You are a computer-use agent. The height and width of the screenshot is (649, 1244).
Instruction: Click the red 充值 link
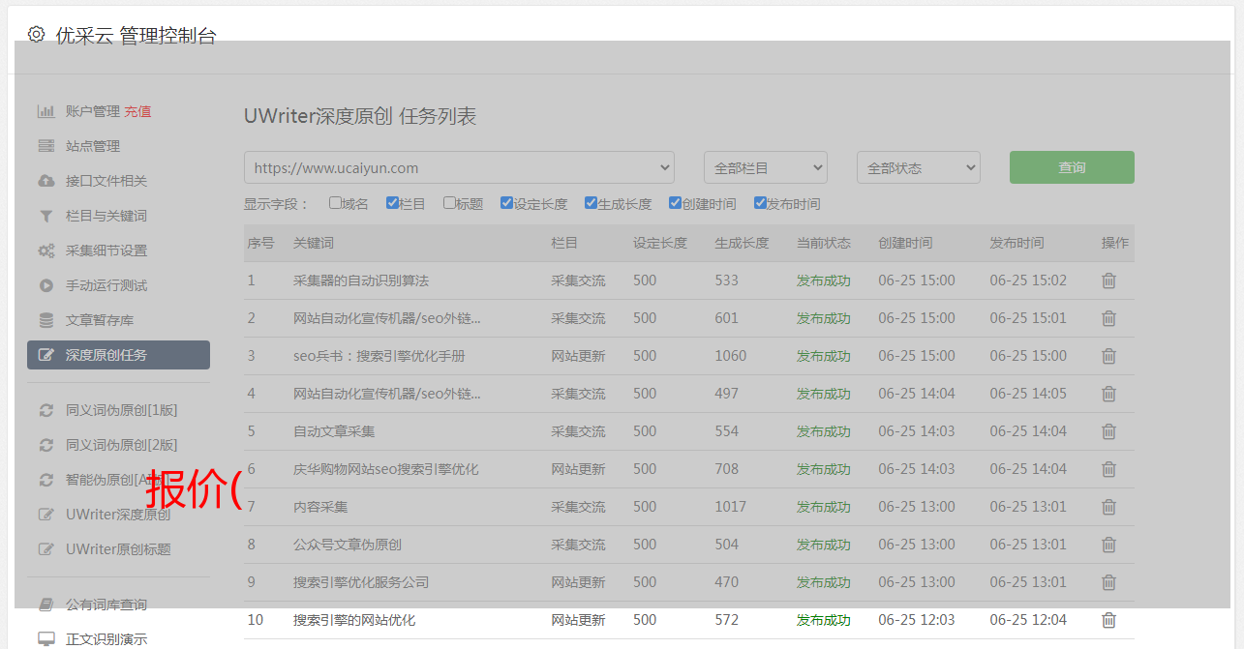(x=137, y=111)
